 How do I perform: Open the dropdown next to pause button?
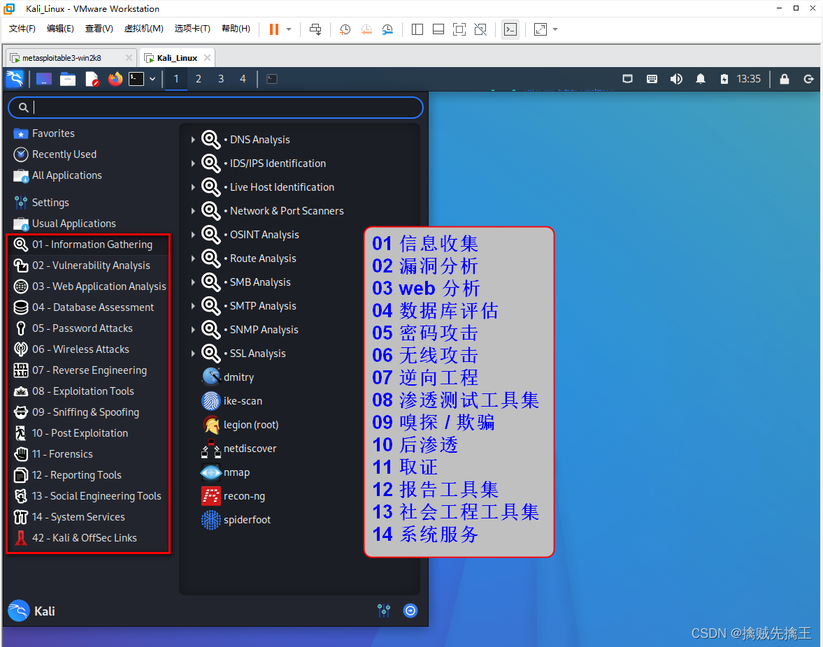click(x=289, y=29)
